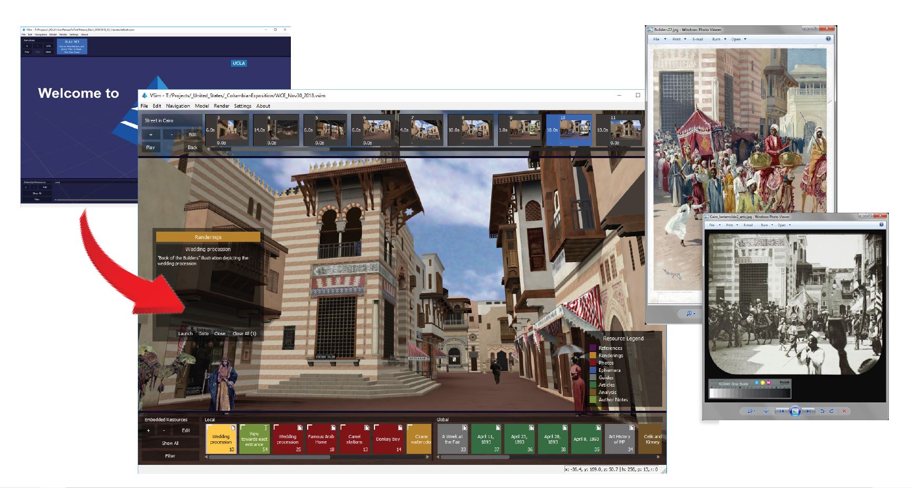
Task: Delete image with red X in photo viewer
Action: point(844,411)
